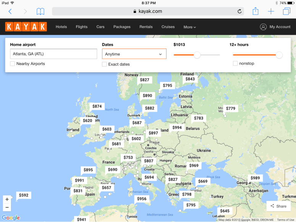Check the Exact dates box
Screen dimensions: 296x222
click(104, 64)
